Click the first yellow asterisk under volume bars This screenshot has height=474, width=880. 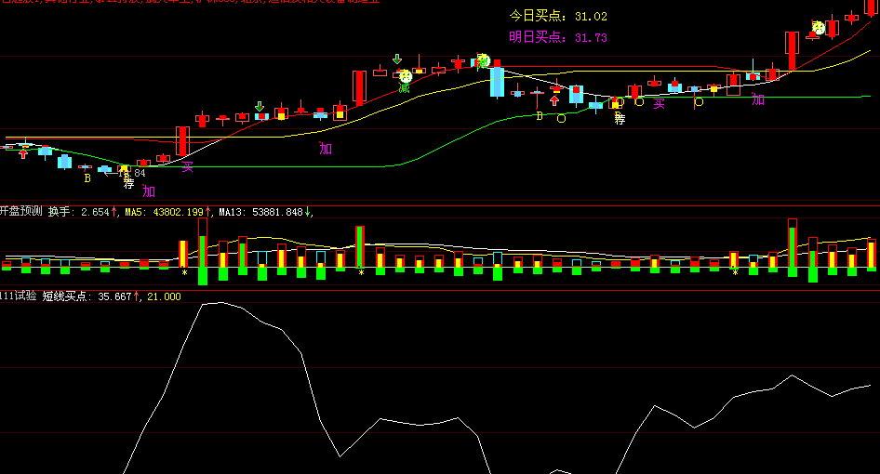[184, 273]
